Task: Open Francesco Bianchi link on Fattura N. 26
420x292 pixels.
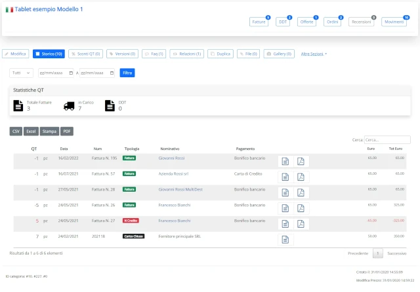Action: tap(175, 205)
